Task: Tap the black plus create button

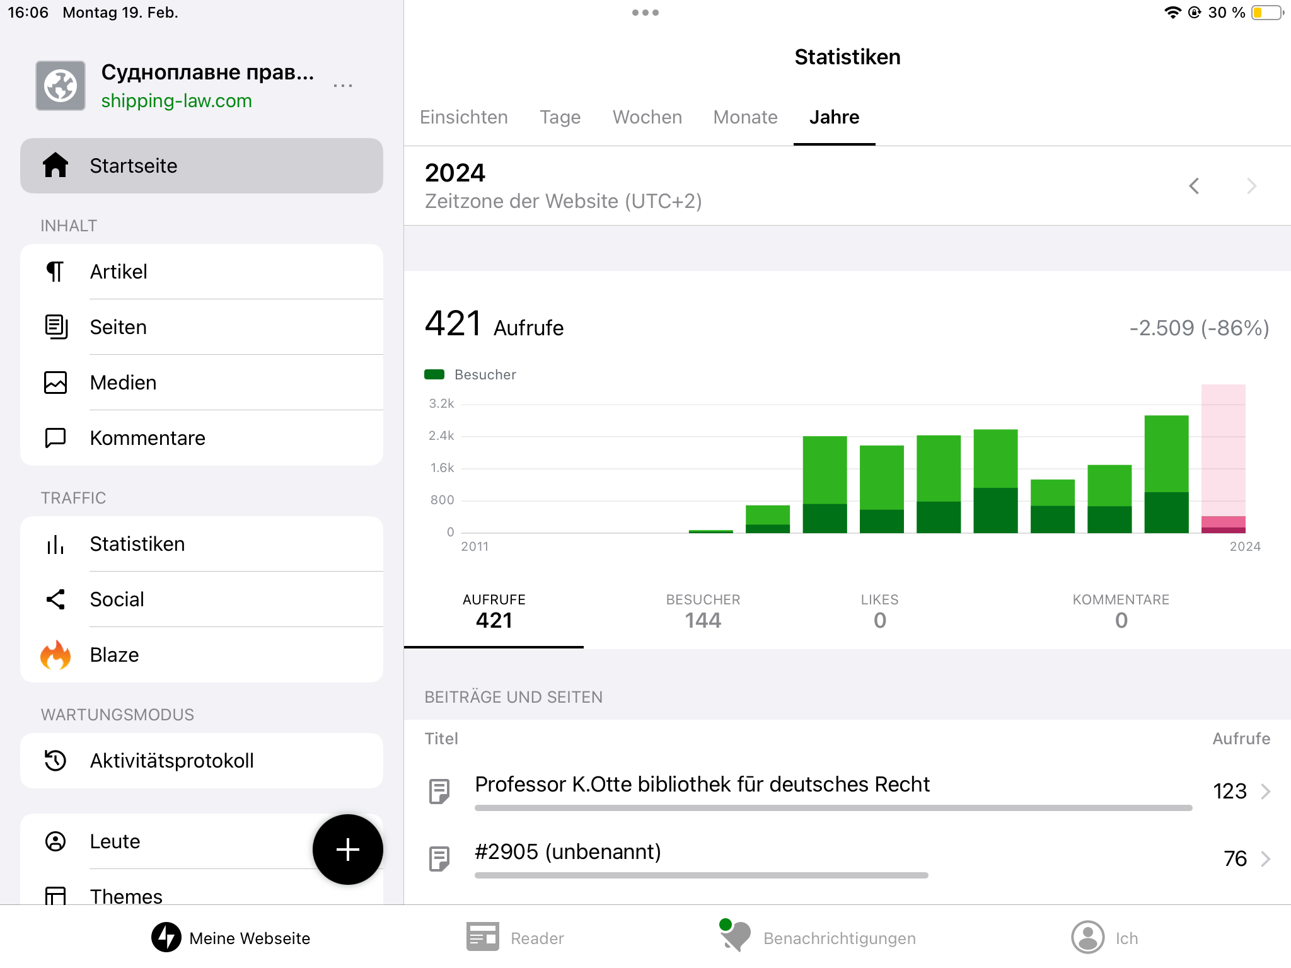Action: point(347,849)
